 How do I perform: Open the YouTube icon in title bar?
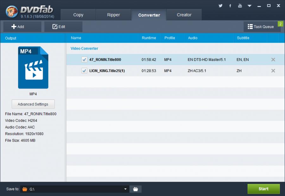[x=240, y=6]
